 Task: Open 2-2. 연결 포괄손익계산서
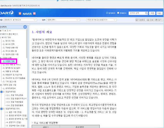click(16, 99)
